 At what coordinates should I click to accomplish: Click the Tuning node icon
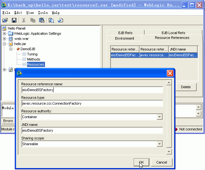point(24,54)
